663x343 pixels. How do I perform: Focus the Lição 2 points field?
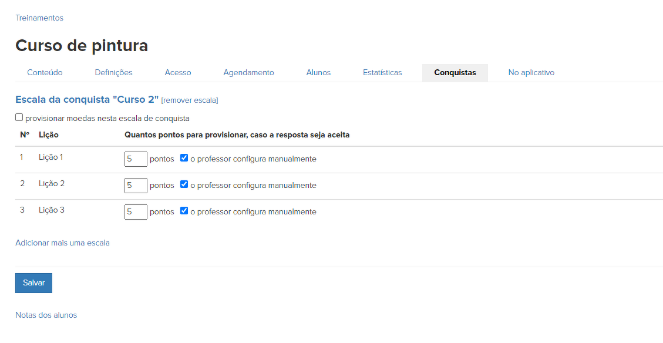click(x=136, y=186)
